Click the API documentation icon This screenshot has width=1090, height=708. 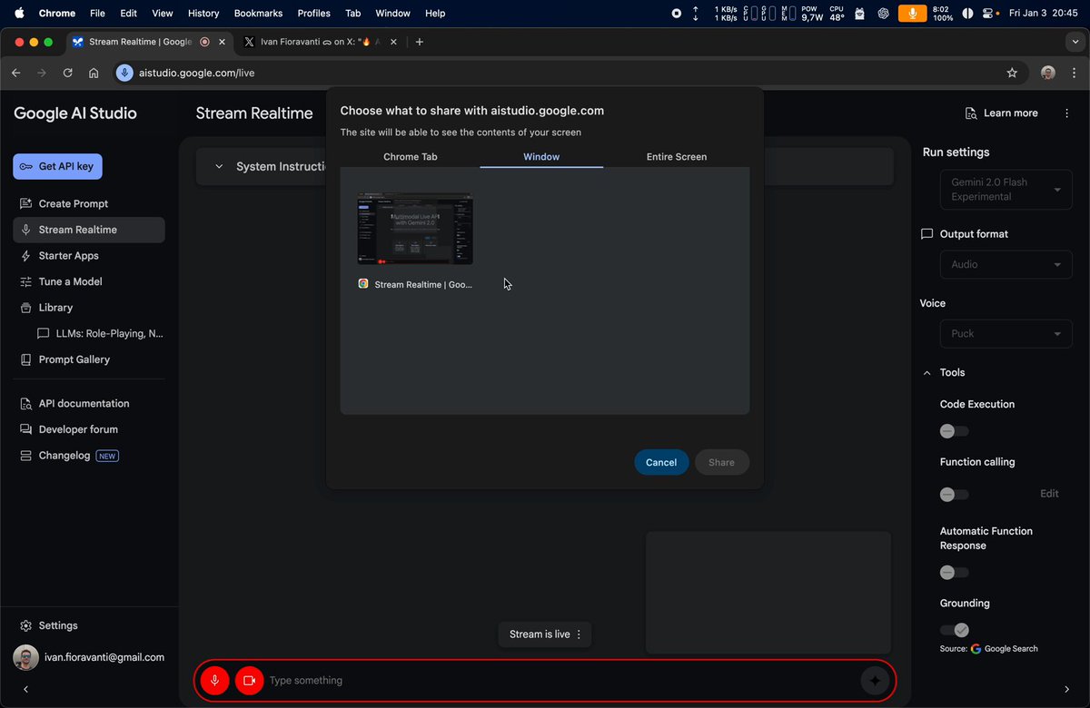(x=25, y=403)
